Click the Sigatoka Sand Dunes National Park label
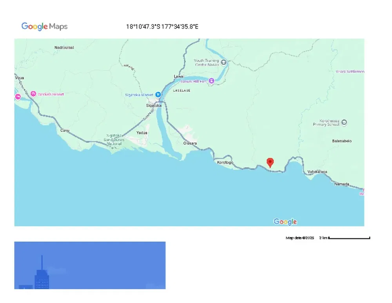Image resolution: width=392 pixels, height=303 pixels. tap(114, 141)
